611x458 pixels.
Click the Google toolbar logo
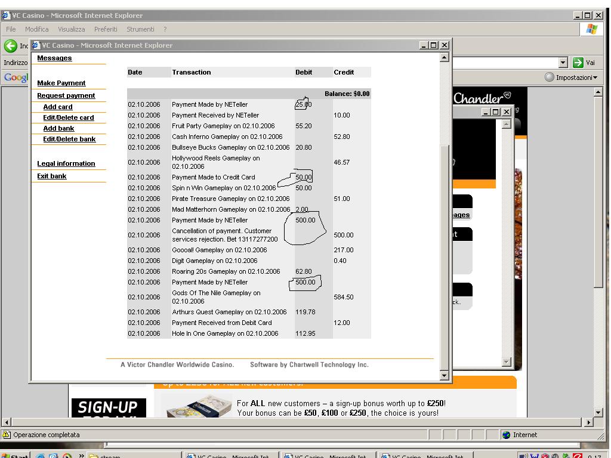(x=16, y=77)
